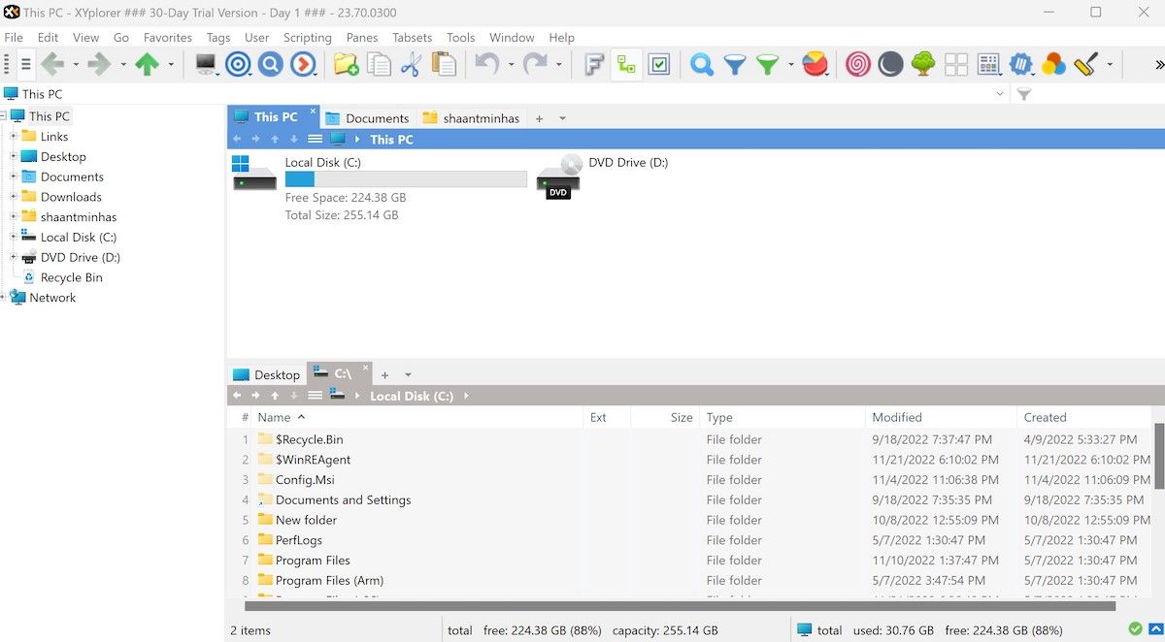Expand the Local Disk (C:) tree node
1165x642 pixels.
(14, 238)
